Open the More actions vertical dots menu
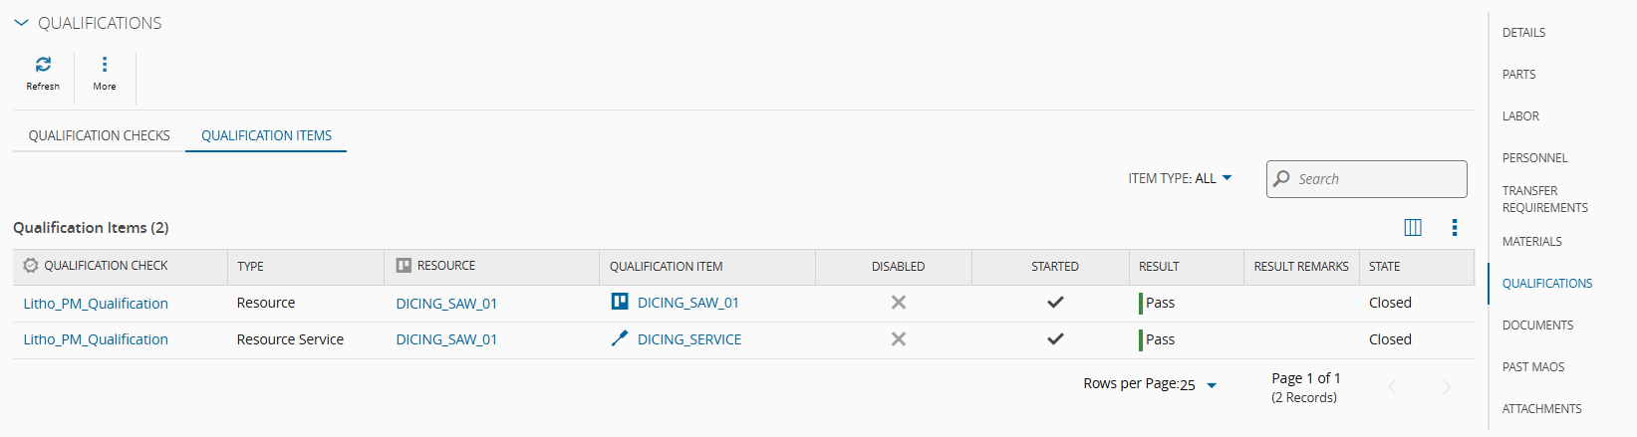 tap(105, 65)
